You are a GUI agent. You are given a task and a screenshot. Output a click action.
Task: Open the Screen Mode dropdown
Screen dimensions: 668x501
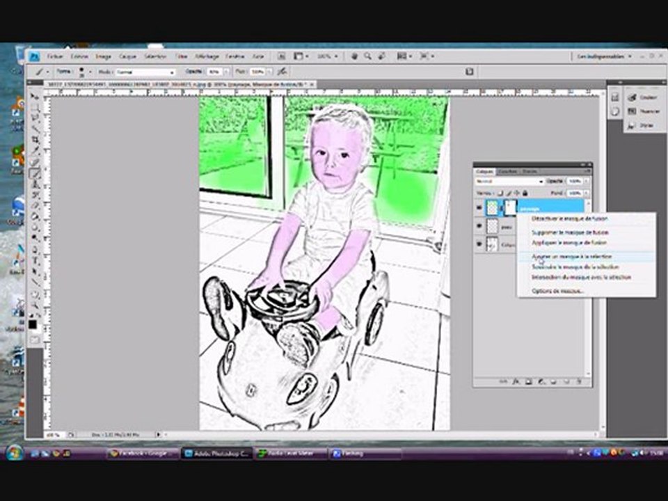point(427,56)
